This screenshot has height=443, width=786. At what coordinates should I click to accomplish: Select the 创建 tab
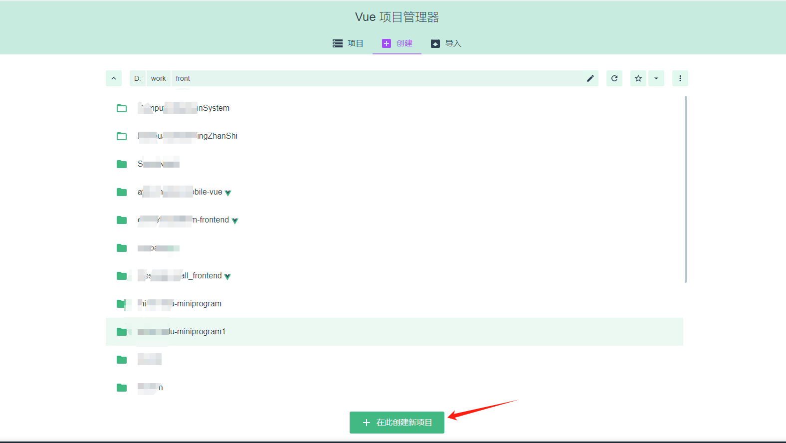tap(397, 43)
